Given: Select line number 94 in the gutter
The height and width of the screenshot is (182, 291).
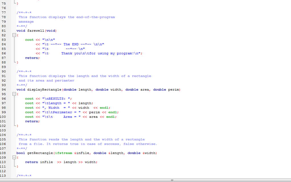Looking at the screenshot, I should tap(4, 90).
